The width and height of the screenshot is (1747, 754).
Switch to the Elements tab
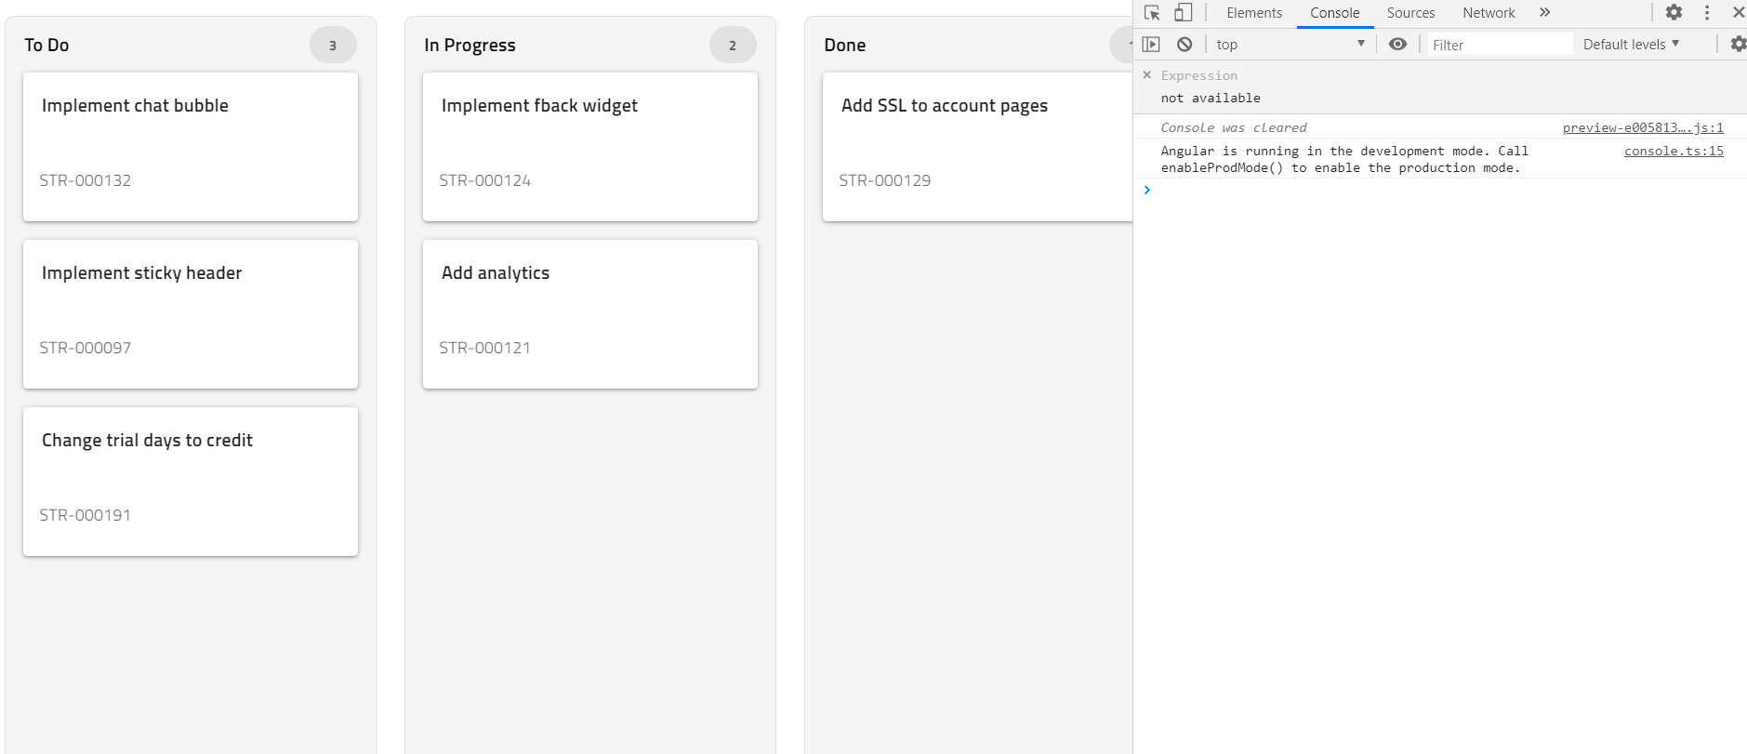pos(1254,13)
